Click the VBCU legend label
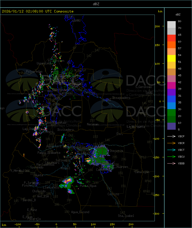 pos(181,157)
